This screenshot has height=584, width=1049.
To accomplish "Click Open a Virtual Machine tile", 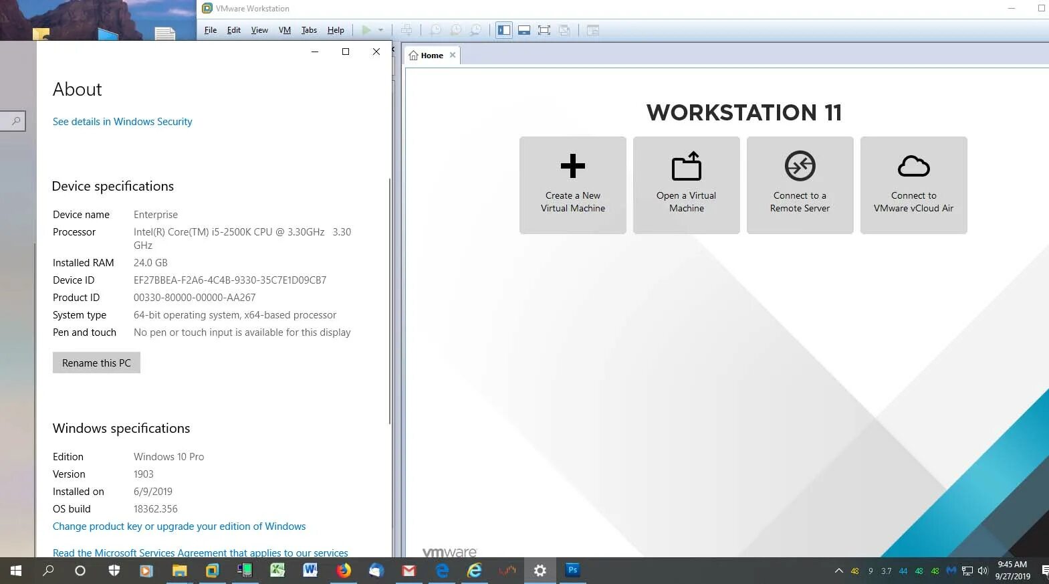I will point(687,185).
